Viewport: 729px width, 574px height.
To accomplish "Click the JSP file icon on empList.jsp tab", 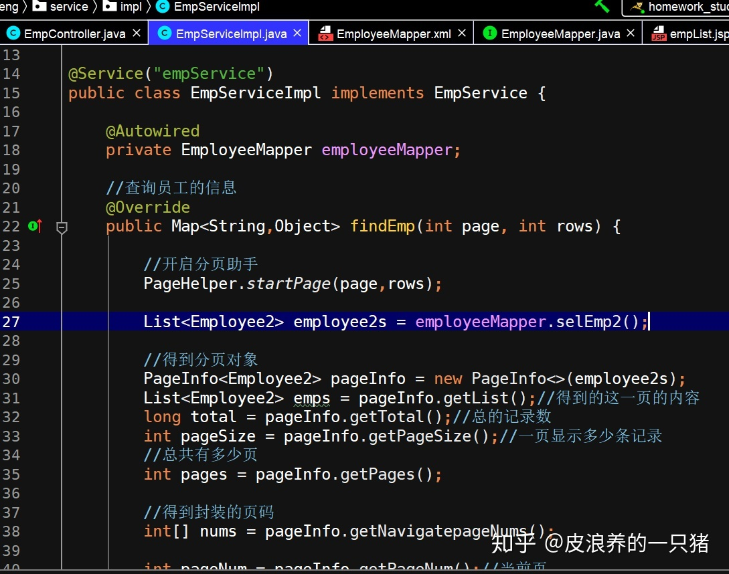I will coord(658,33).
